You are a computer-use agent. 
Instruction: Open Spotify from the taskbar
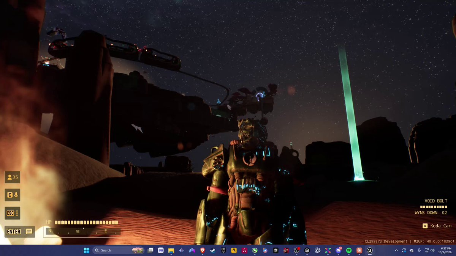coord(349,250)
